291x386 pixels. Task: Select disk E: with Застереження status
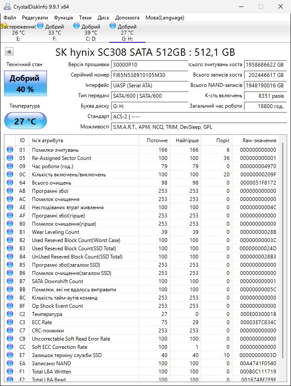coord(18,32)
